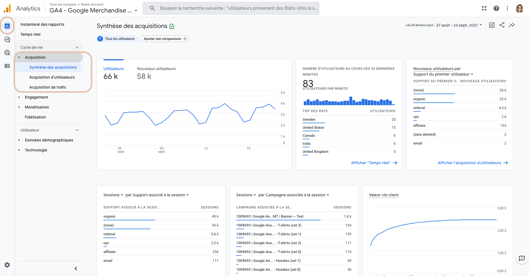This screenshot has height=276, width=529.
Task: Open the Configure list icon in left rail
Action: (x=7, y=66)
